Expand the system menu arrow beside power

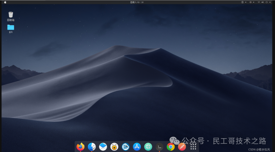click(x=270, y=2)
